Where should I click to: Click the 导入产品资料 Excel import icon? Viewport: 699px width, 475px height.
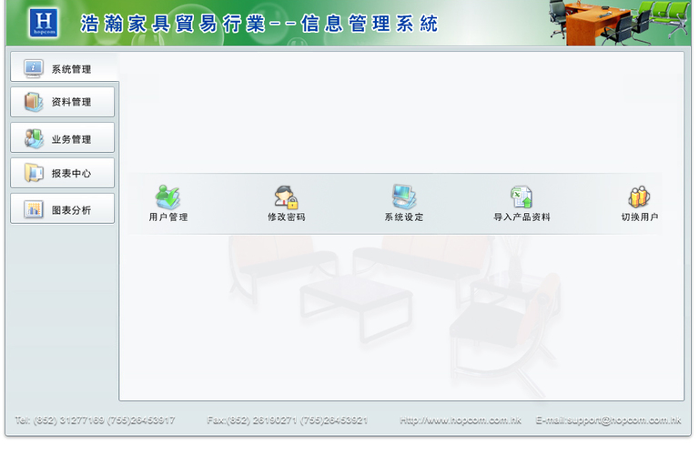click(x=522, y=197)
